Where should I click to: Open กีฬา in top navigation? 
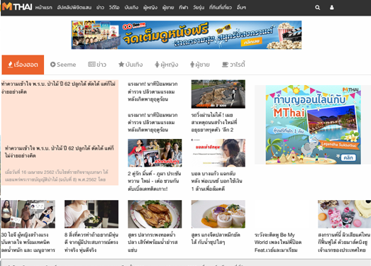(x=183, y=8)
